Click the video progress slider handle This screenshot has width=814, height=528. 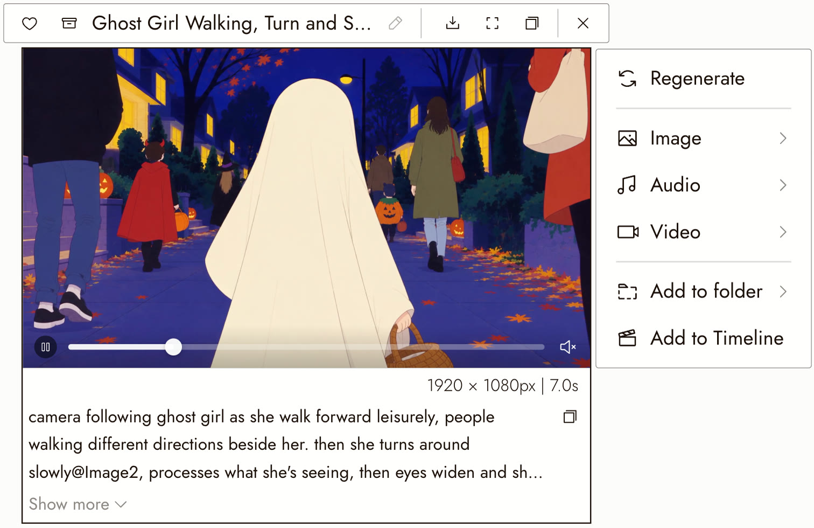(173, 347)
